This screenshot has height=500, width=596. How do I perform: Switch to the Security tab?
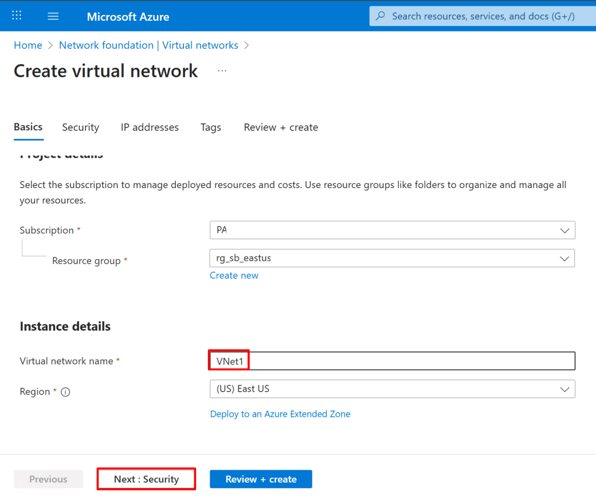click(80, 127)
